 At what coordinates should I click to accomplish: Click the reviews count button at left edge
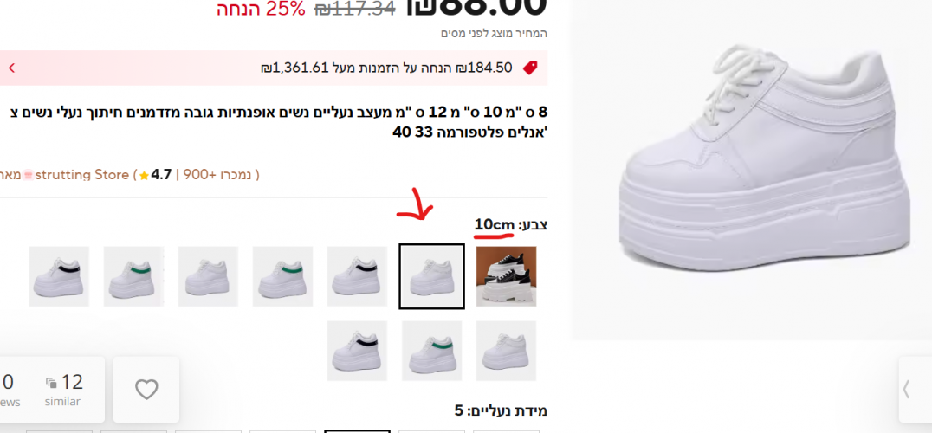point(9,390)
